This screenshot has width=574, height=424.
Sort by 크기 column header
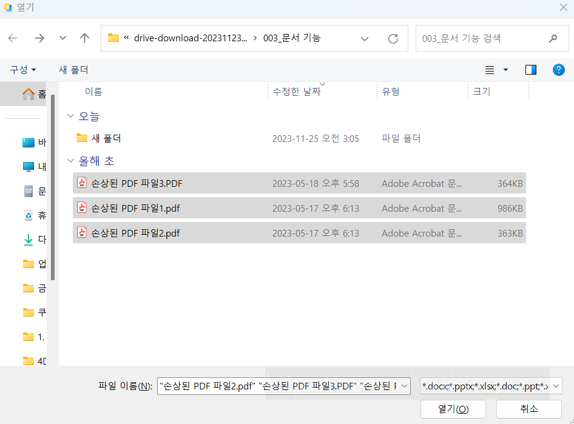coord(481,92)
